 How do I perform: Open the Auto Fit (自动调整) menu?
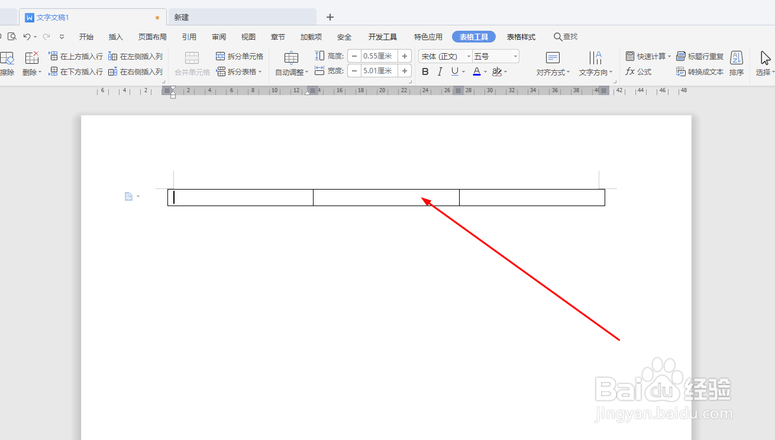coord(292,64)
